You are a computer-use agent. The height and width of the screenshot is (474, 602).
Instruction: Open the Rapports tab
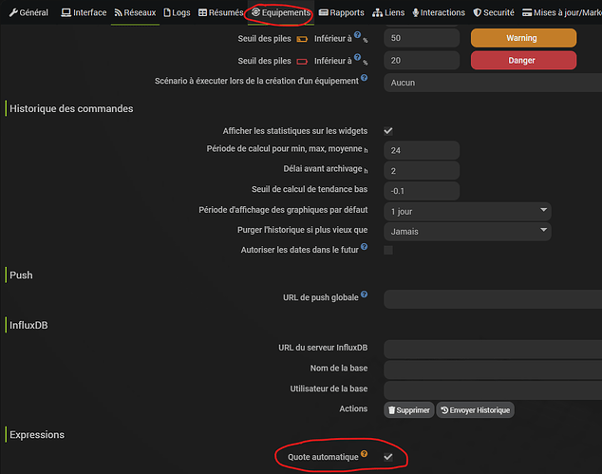[342, 12]
